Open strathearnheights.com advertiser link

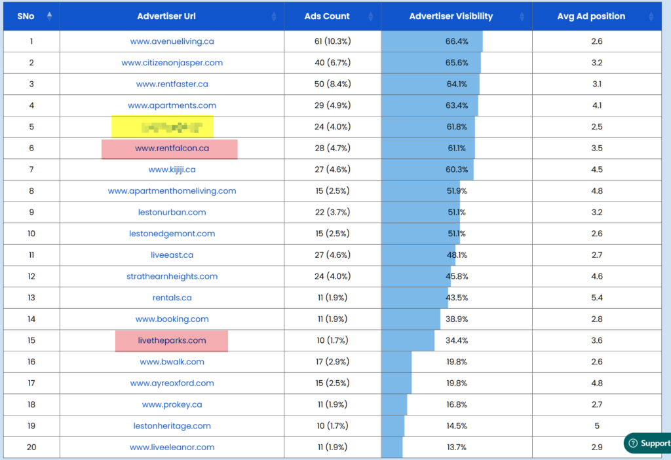pos(172,277)
